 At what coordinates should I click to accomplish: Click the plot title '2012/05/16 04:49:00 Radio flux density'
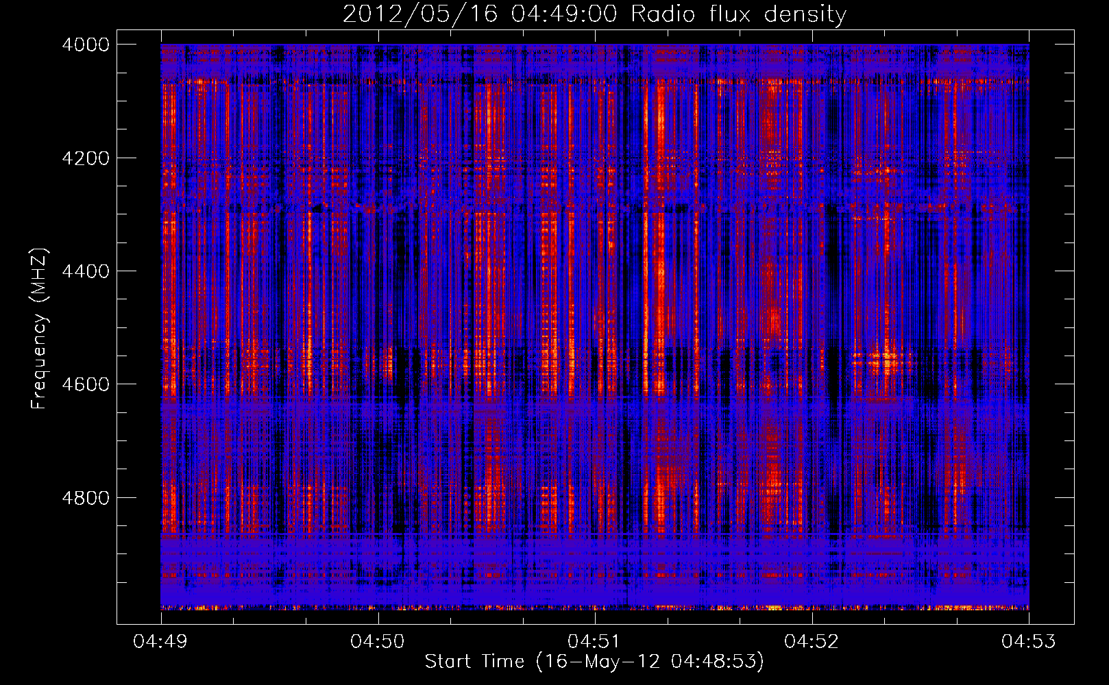pos(594,14)
